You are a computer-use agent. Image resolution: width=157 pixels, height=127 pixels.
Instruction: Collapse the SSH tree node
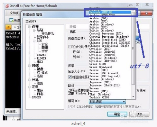coord(34,41)
